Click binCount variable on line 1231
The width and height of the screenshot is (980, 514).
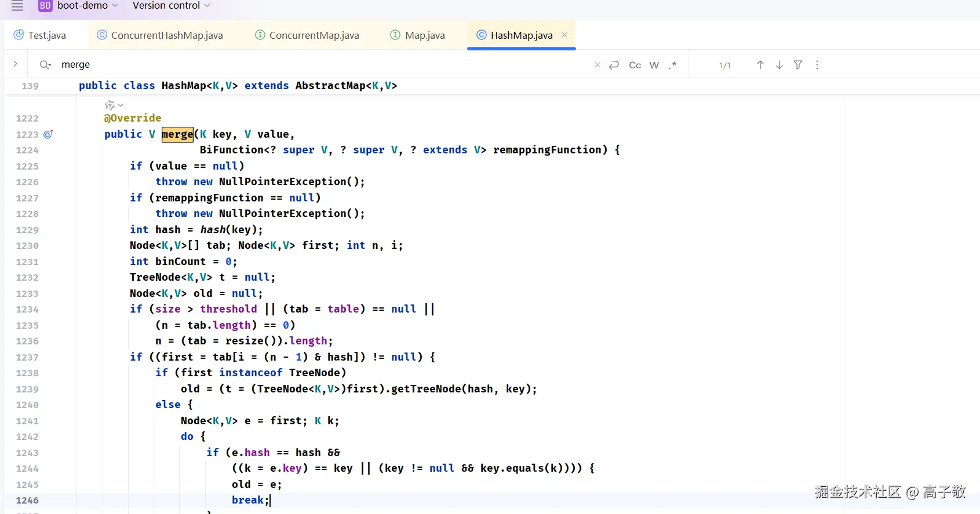(180, 262)
